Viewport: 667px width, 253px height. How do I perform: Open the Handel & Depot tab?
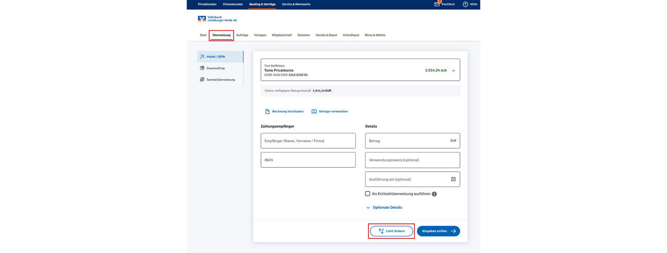pos(326,35)
